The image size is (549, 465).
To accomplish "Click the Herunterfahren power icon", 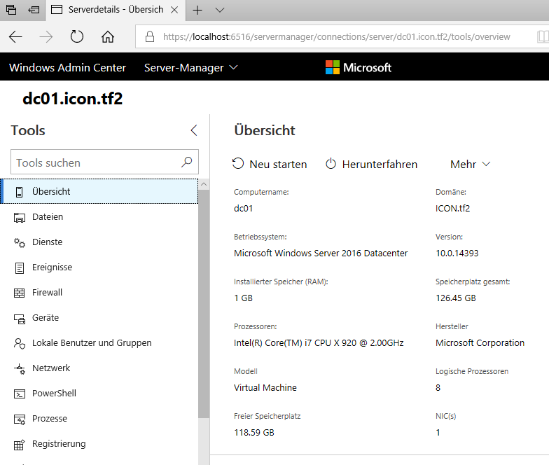I will (x=331, y=164).
